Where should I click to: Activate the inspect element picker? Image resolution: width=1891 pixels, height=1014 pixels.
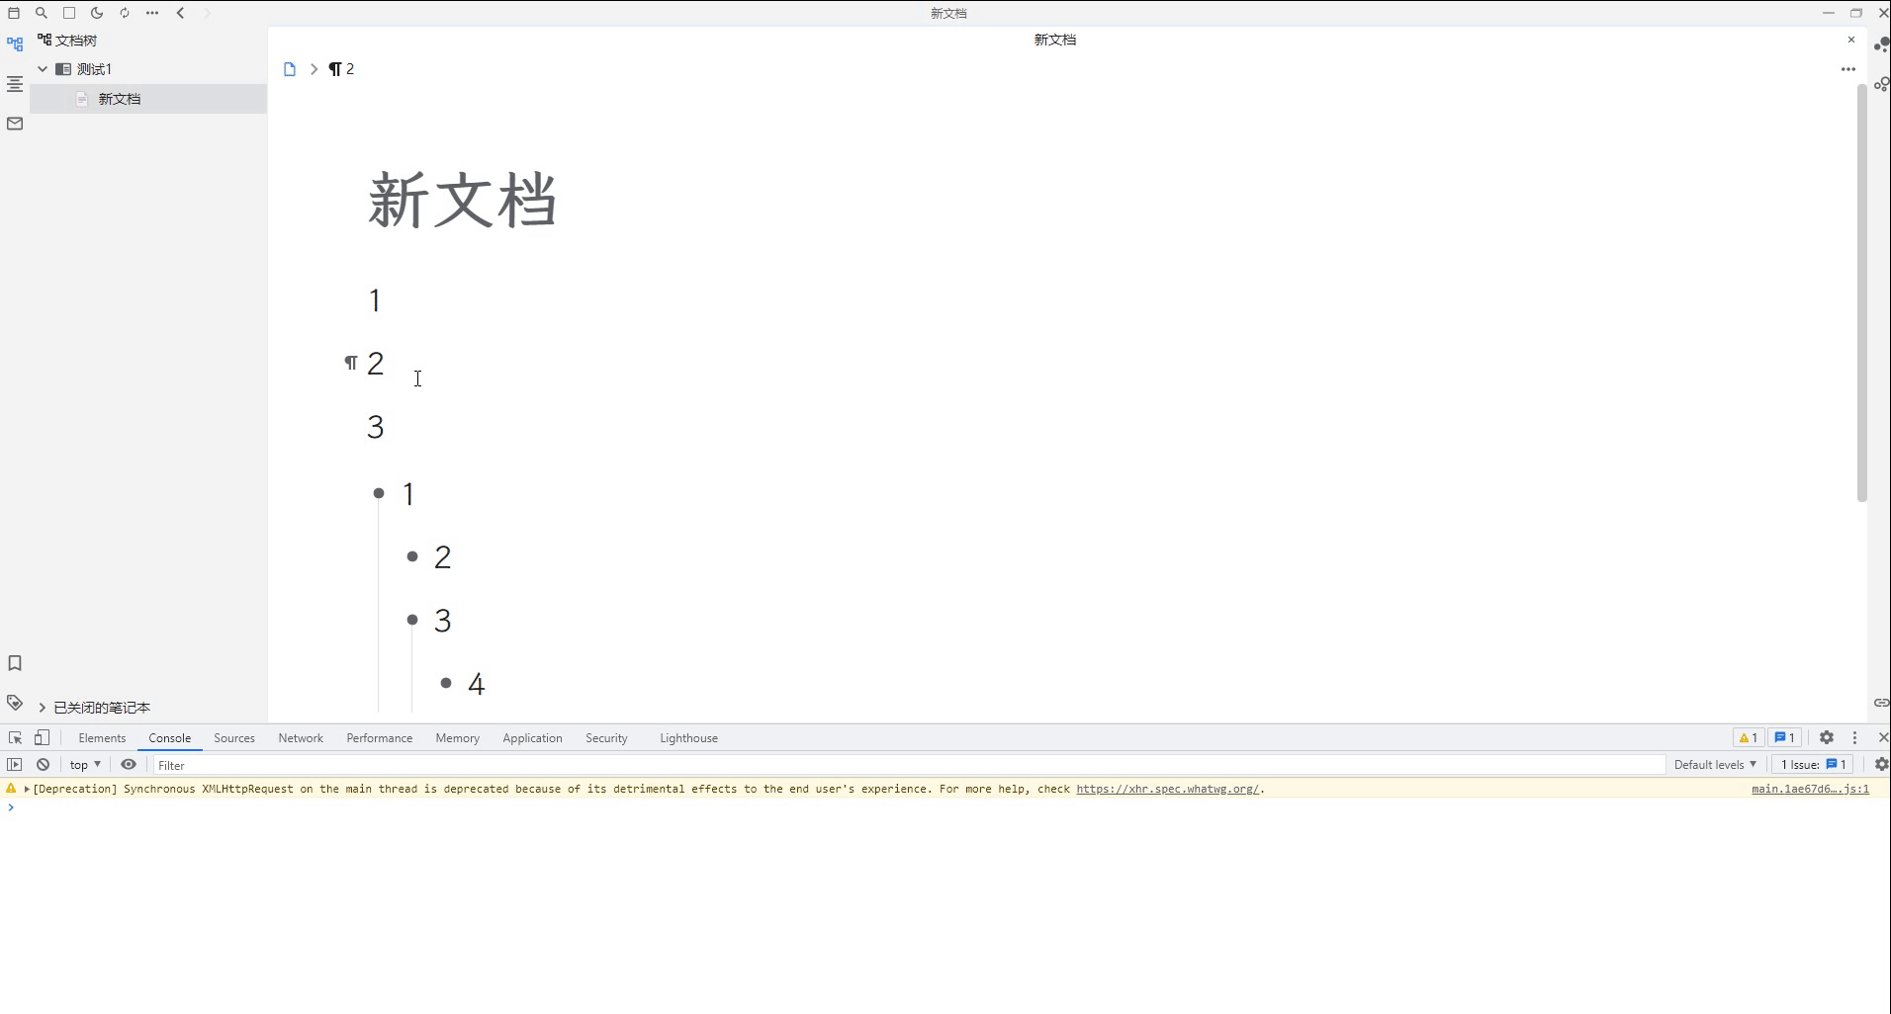coord(14,737)
